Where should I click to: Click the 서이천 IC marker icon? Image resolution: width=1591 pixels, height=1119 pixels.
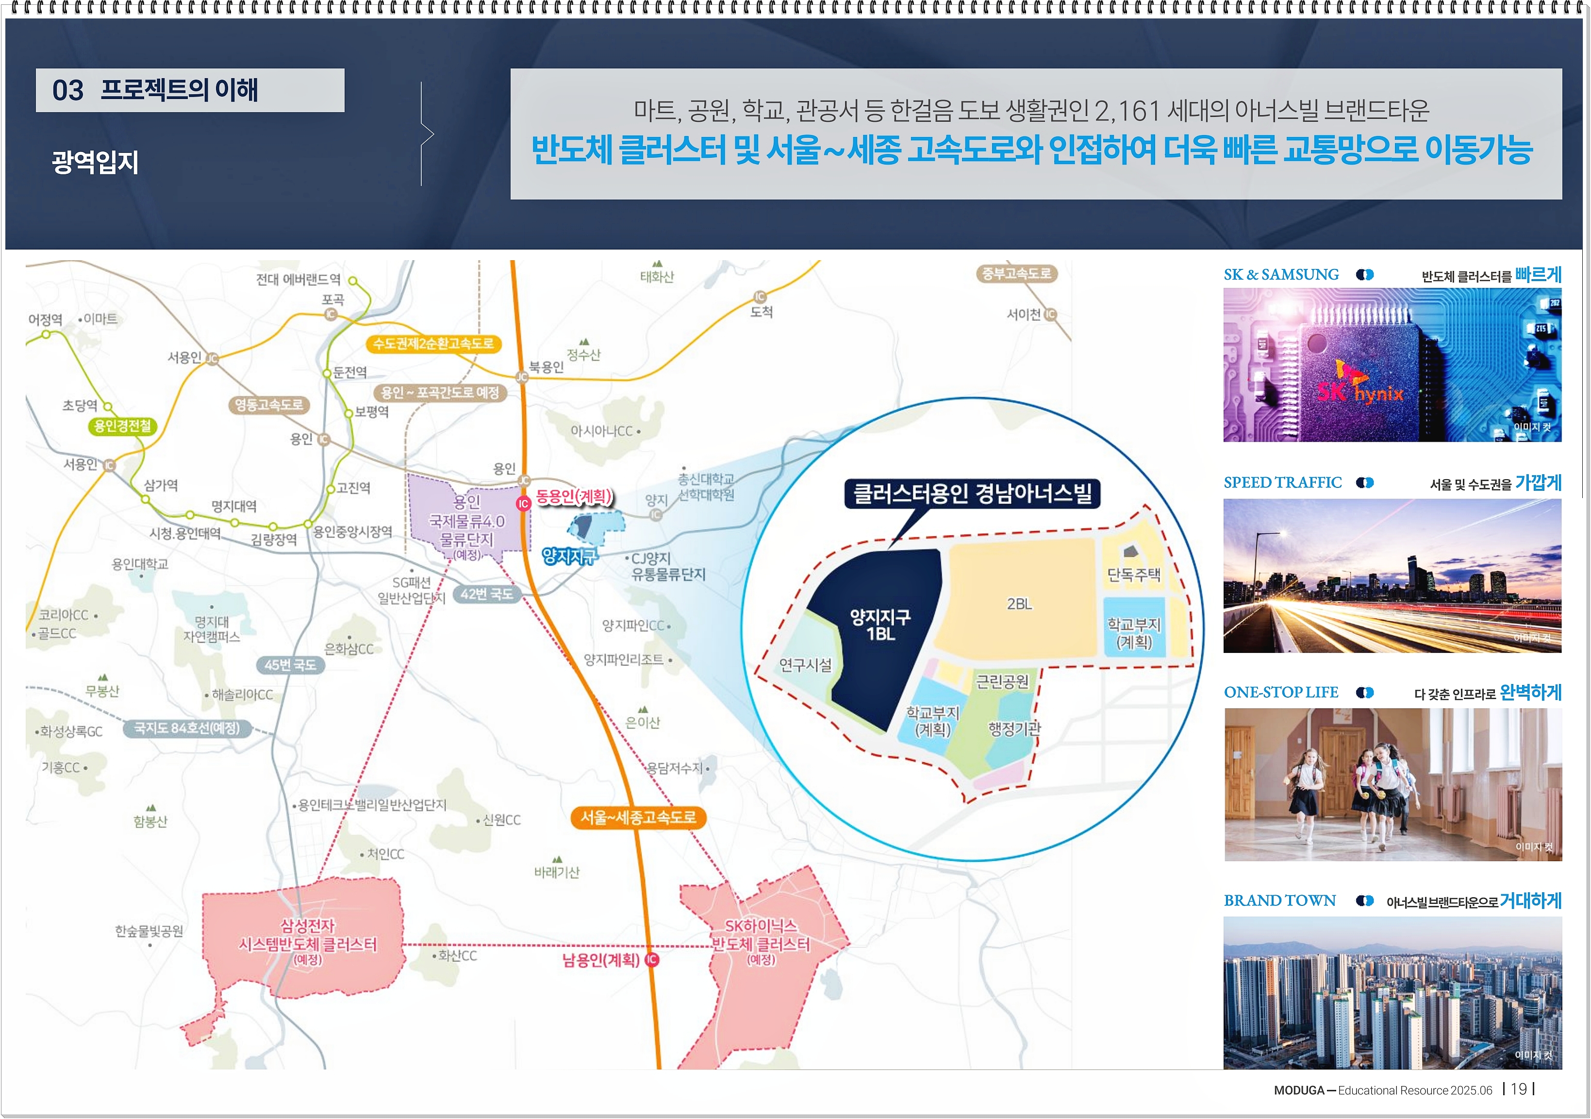tap(1050, 314)
